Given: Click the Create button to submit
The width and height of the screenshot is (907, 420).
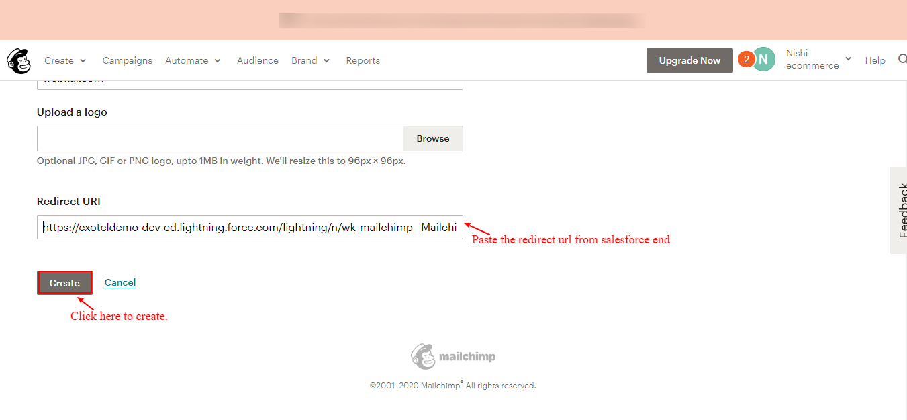Looking at the screenshot, I should [64, 283].
